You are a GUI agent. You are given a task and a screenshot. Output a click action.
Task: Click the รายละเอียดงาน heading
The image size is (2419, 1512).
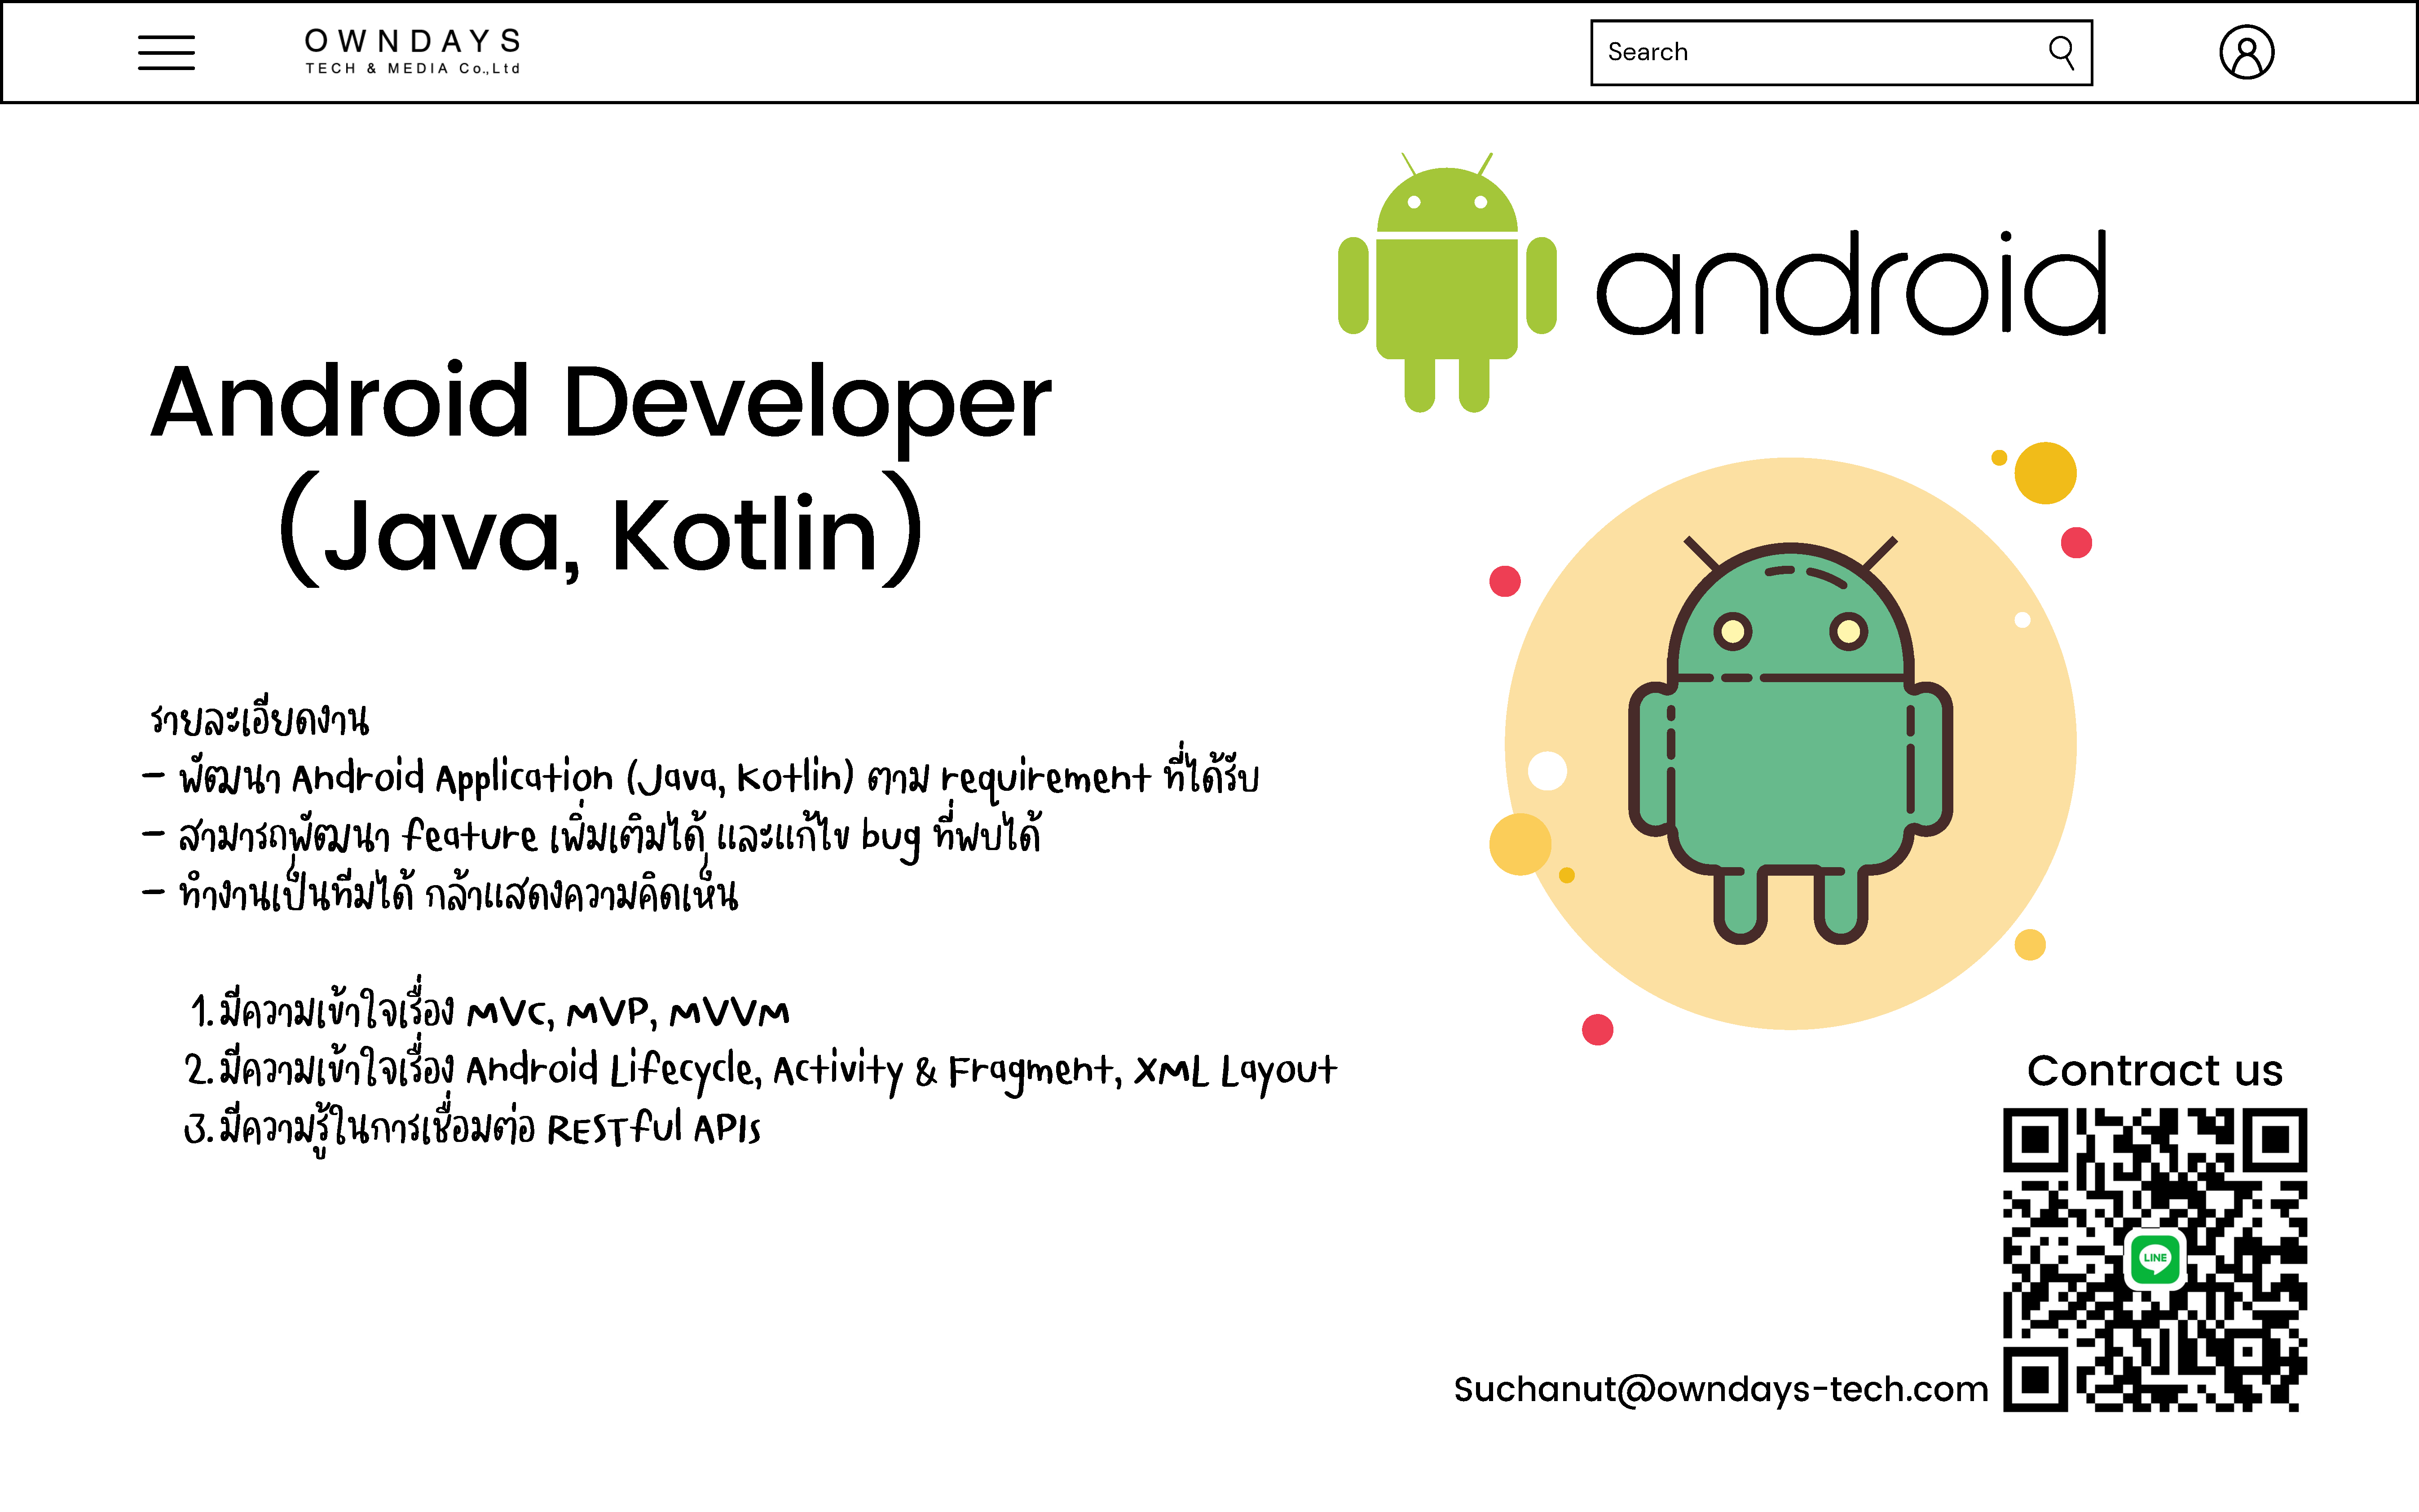259,718
